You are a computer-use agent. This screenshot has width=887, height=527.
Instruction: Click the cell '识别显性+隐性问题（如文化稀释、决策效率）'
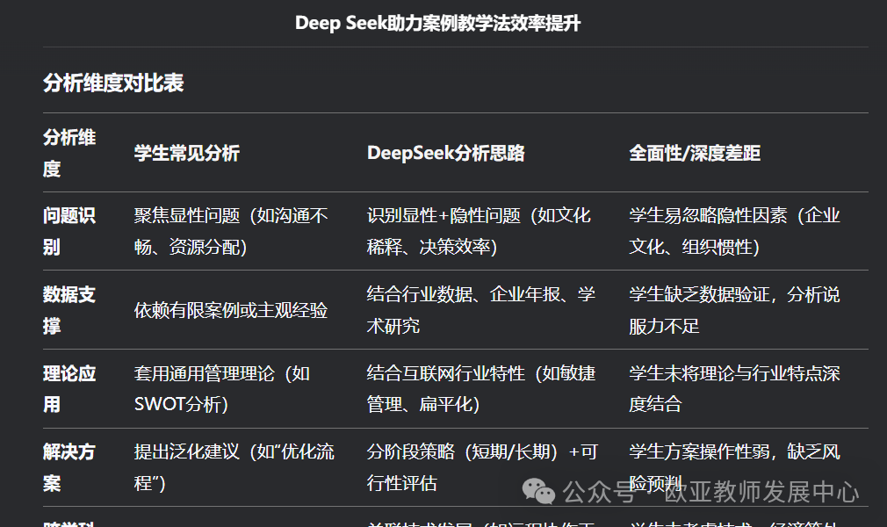tap(479, 231)
